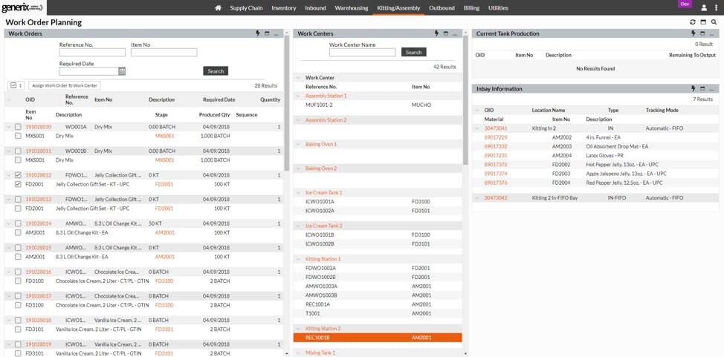Minimize the Work Centers panel

[455, 34]
